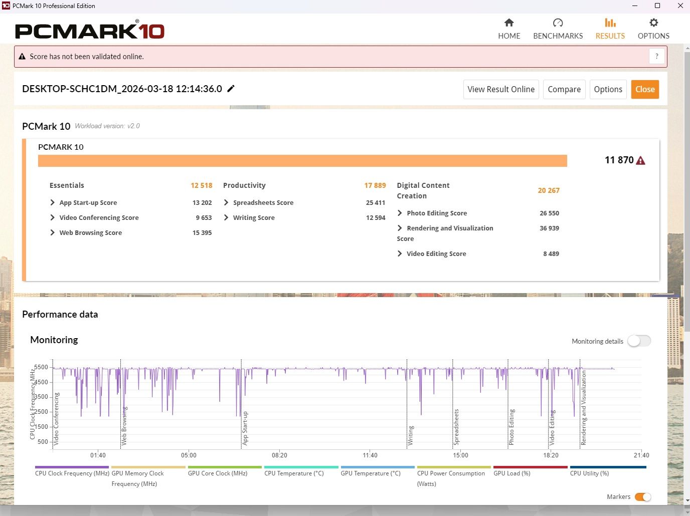Toggle CPU Temperature (°C) legend series
This screenshot has height=516, width=690.
pos(294,473)
